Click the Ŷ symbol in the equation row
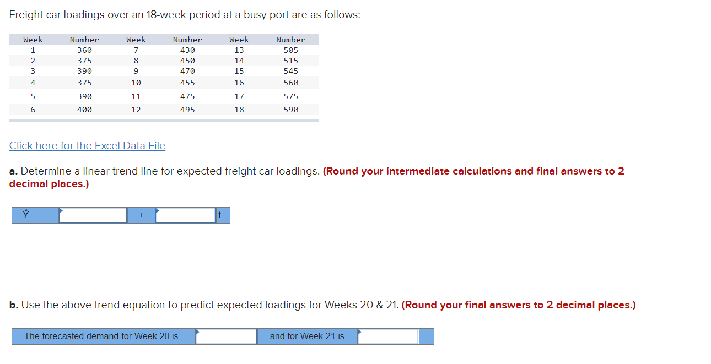 tap(25, 215)
